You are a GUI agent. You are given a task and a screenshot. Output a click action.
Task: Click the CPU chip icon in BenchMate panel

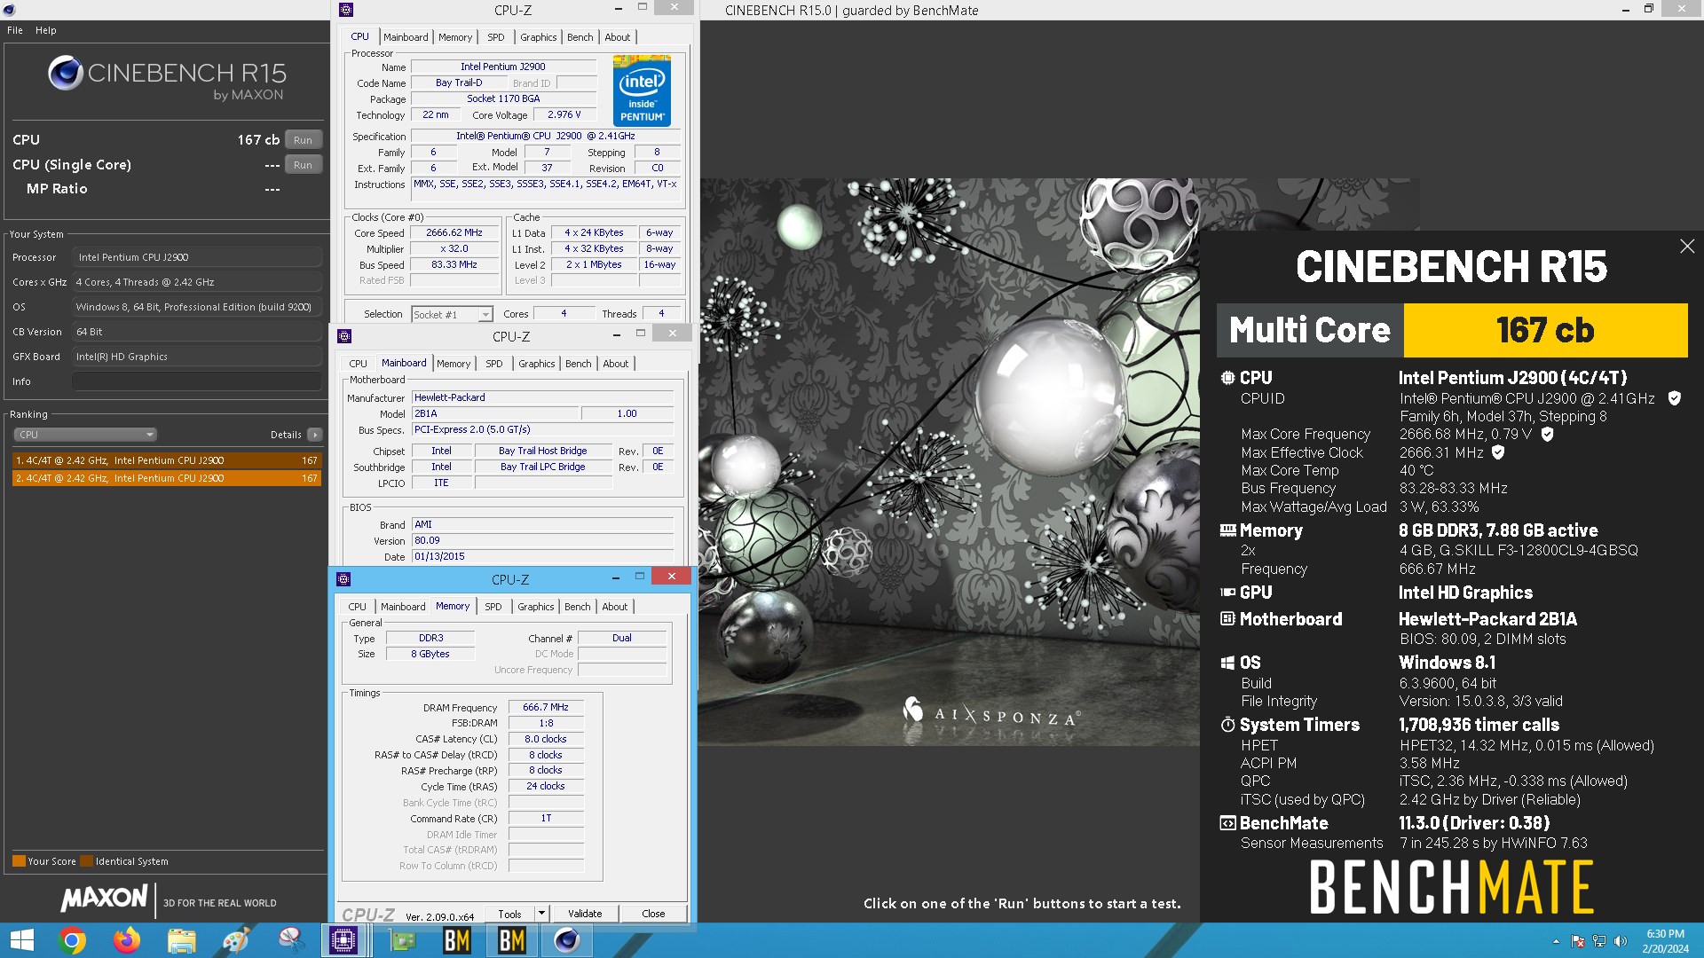(1227, 378)
